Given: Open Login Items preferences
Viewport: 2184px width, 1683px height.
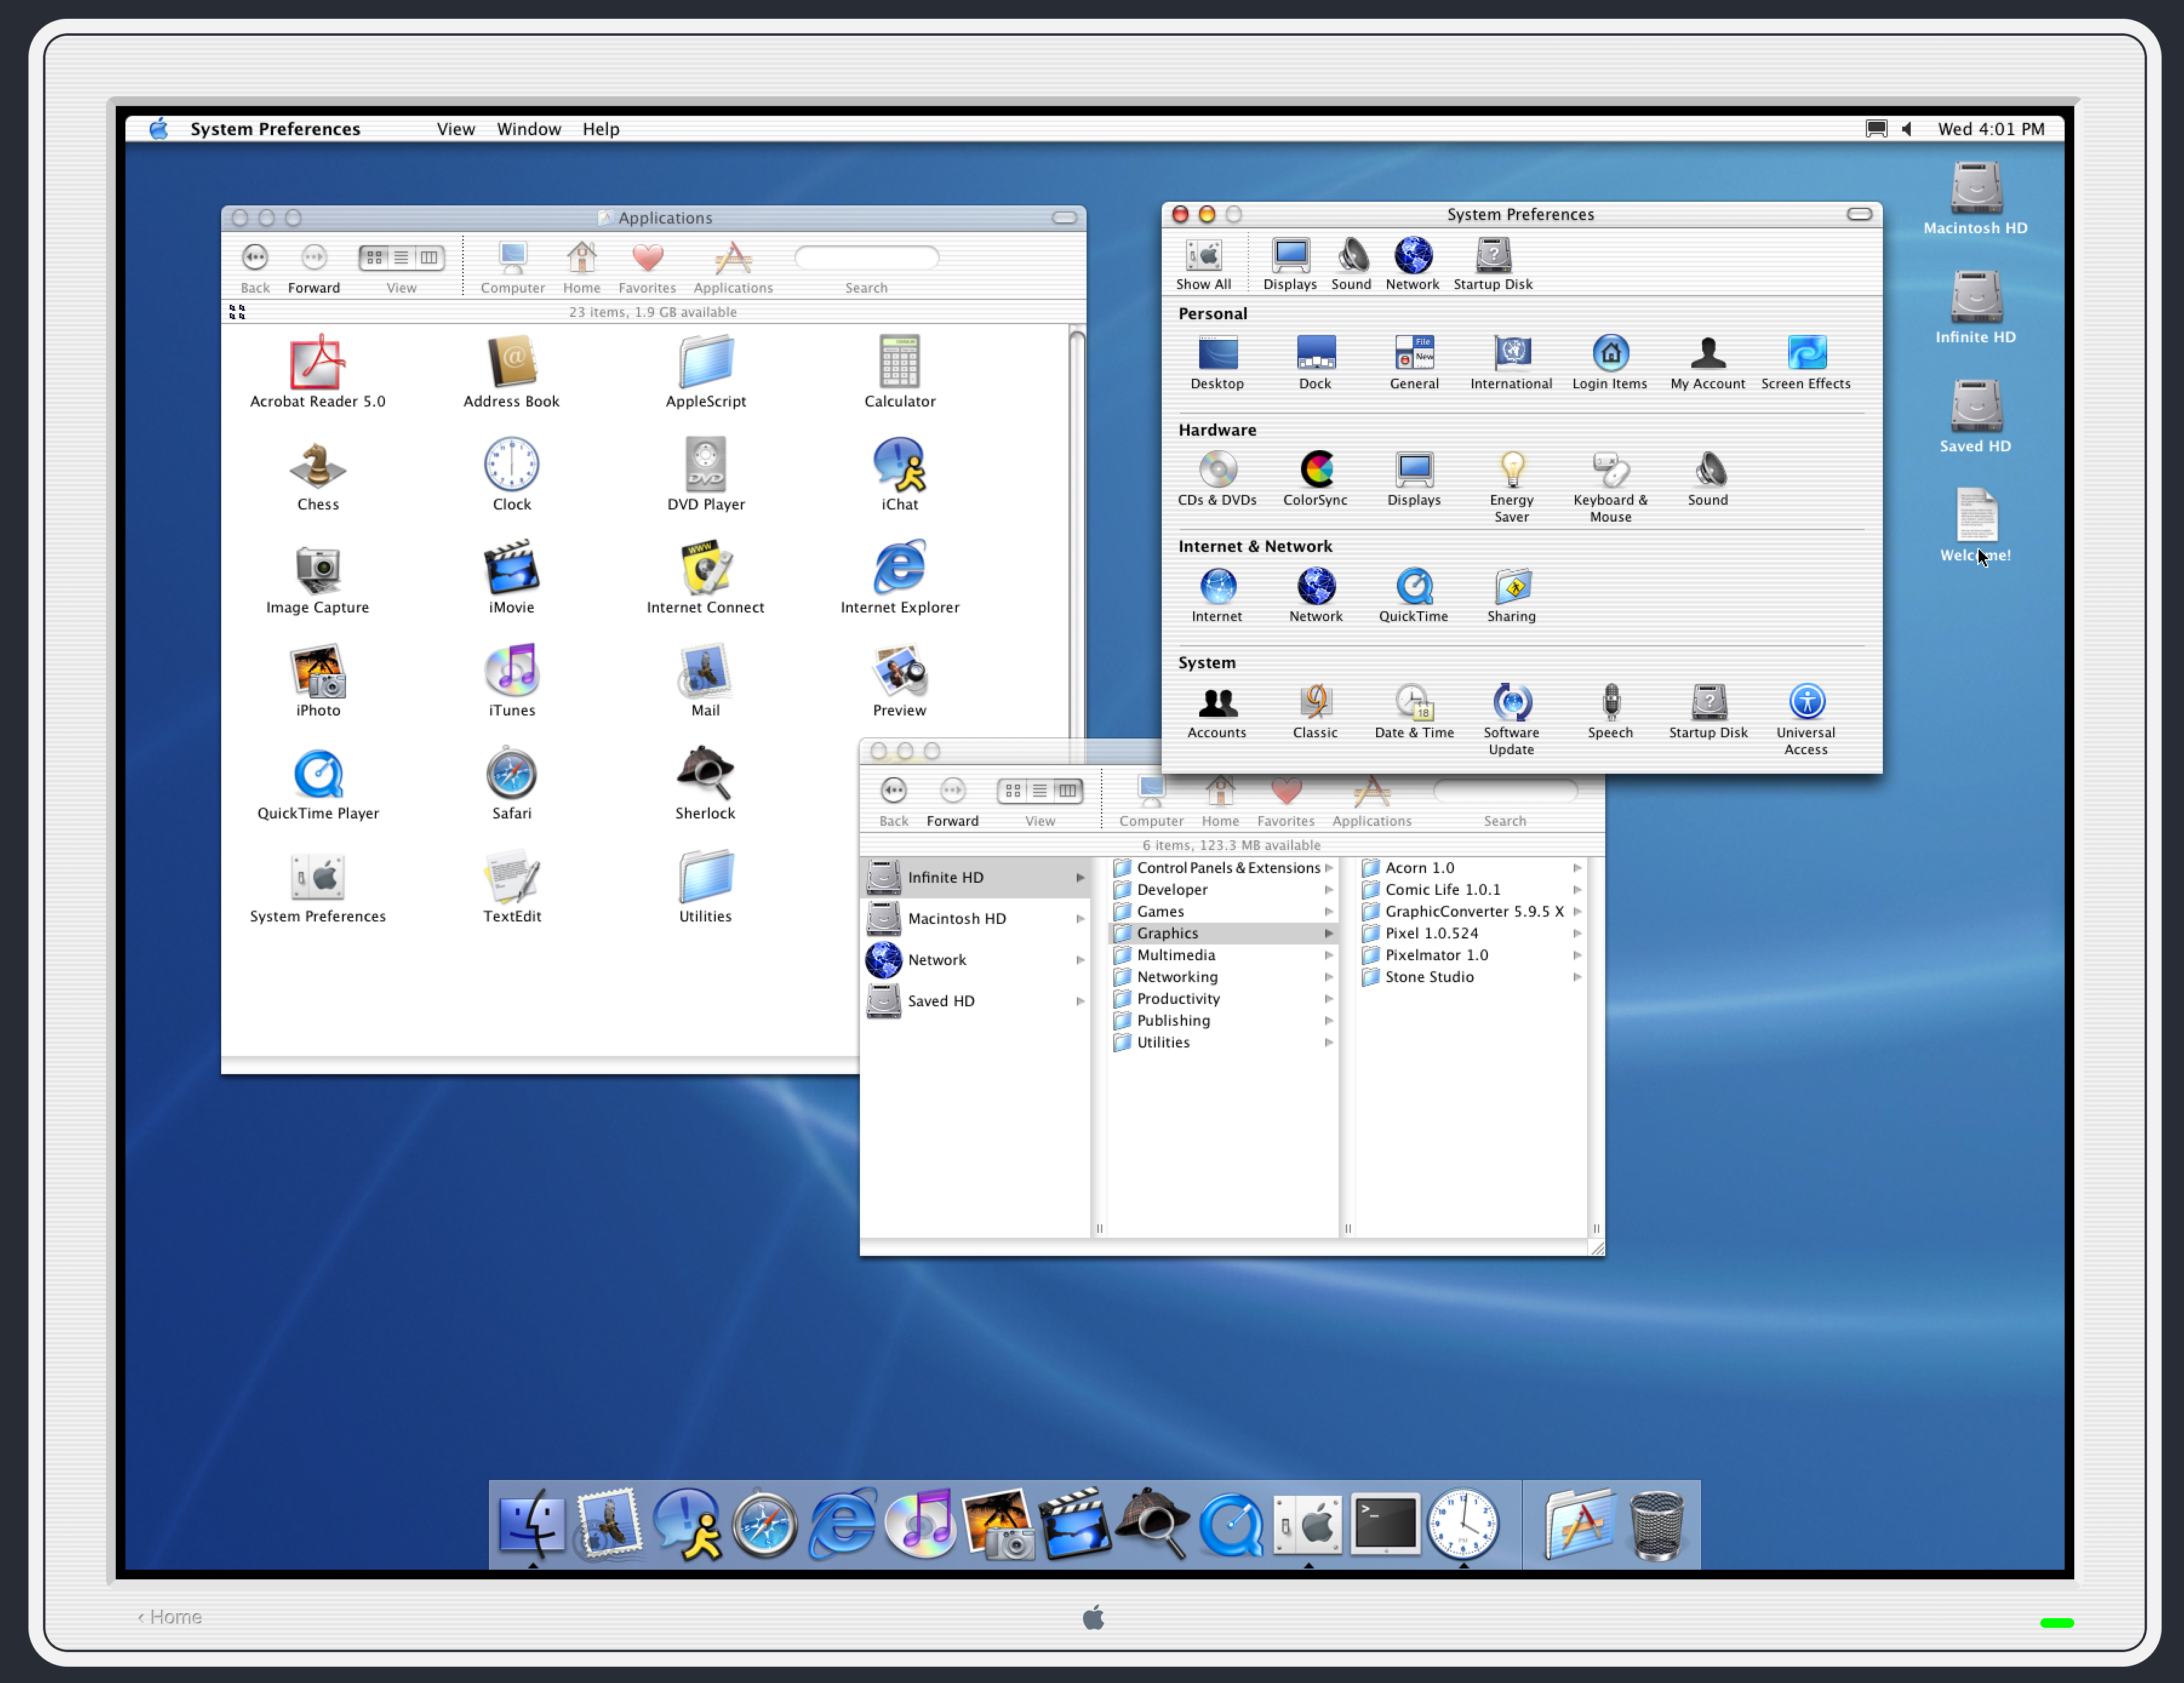Looking at the screenshot, I should tap(1609, 362).
